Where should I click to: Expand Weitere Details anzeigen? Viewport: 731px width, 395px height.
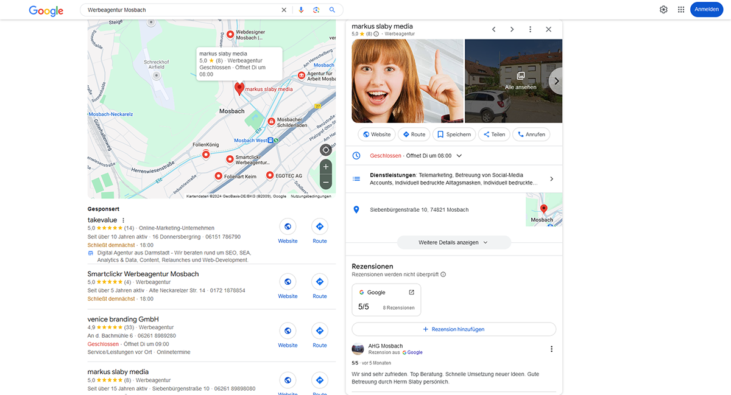(454, 242)
